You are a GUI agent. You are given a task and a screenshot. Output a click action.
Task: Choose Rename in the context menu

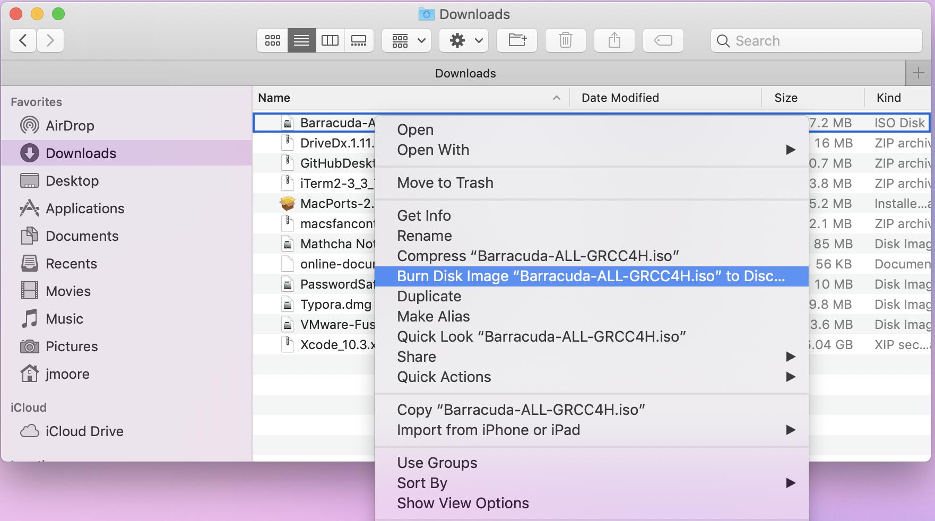pos(591,236)
